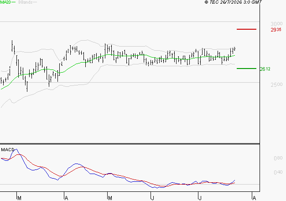The image size is (286, 201).
Task: Click the 2500 price axis label
Action: coord(276,85)
